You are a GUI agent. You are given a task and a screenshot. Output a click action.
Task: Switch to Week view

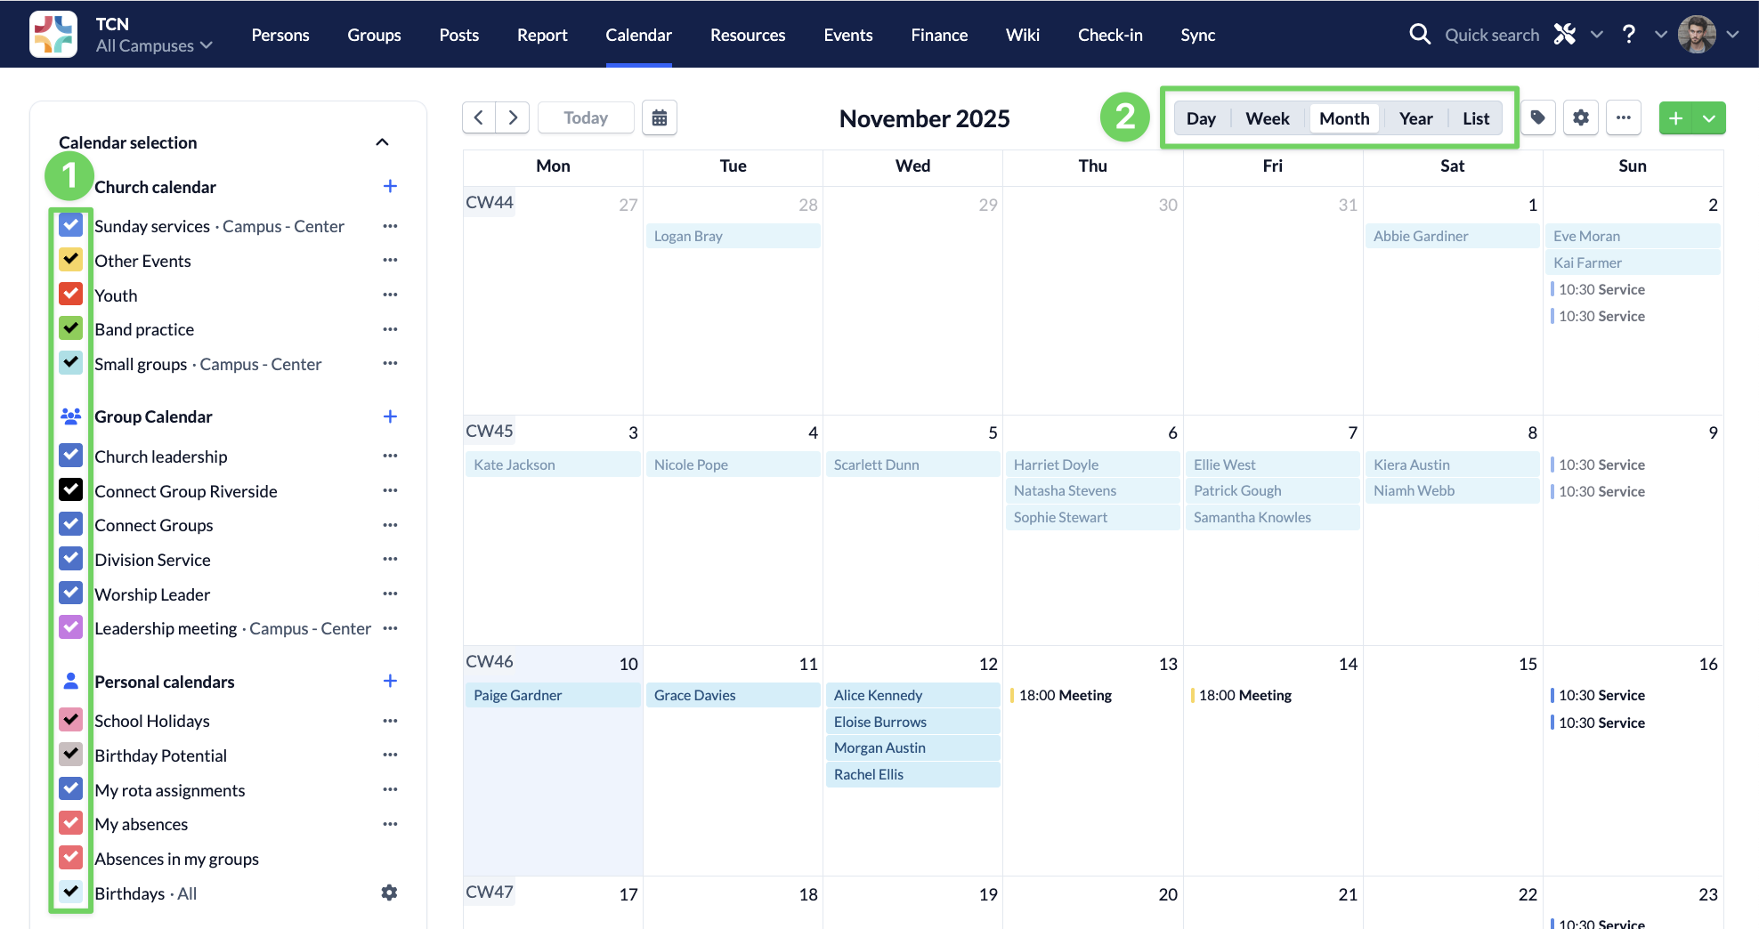point(1267,118)
